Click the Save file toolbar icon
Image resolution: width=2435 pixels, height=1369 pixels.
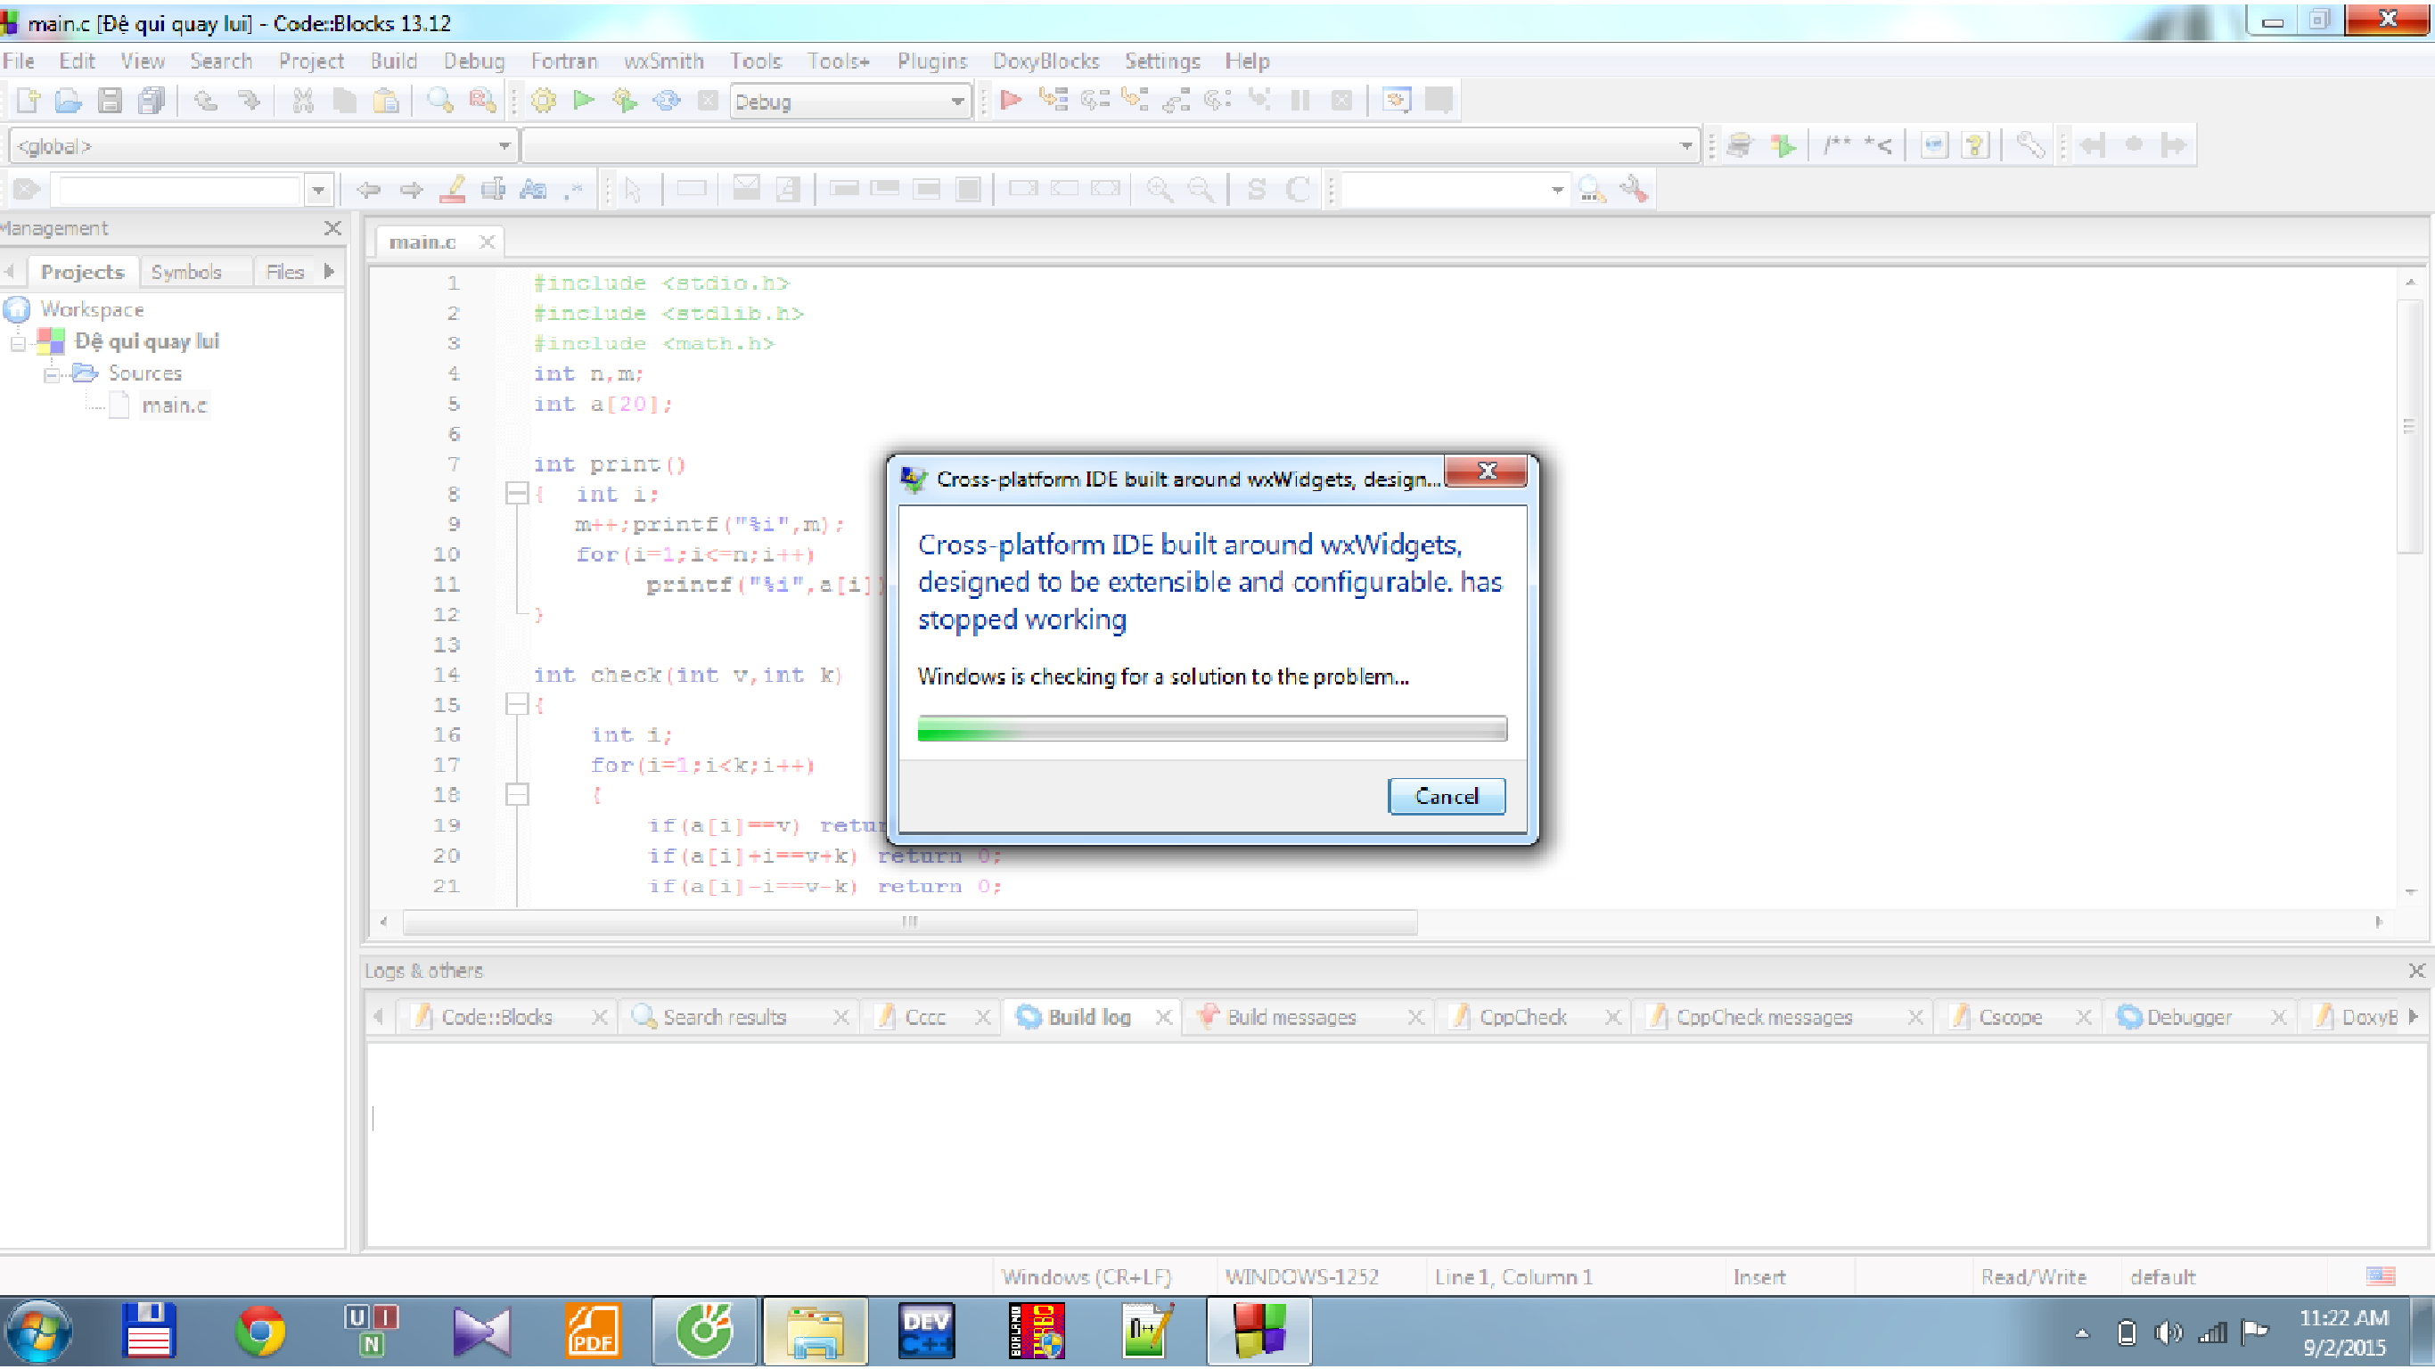[x=110, y=102]
